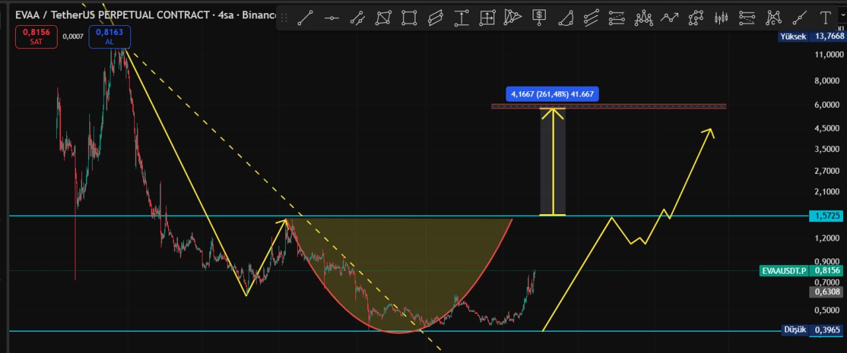847x353 pixels.
Task: Select the arrow-tipped polyline path tool
Action: 669,18
